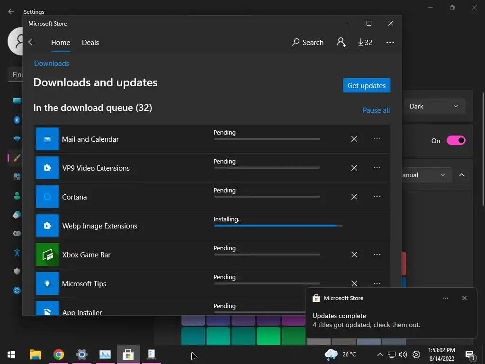The height and width of the screenshot is (364, 485).
Task: Open Bluetooth & devices in Settings sidebar
Action: coord(17,120)
